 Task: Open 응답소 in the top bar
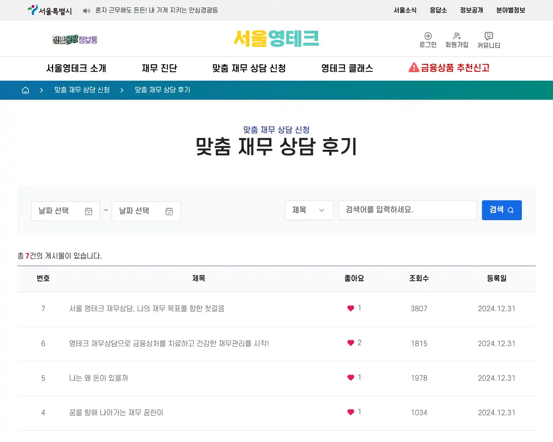tap(438, 10)
